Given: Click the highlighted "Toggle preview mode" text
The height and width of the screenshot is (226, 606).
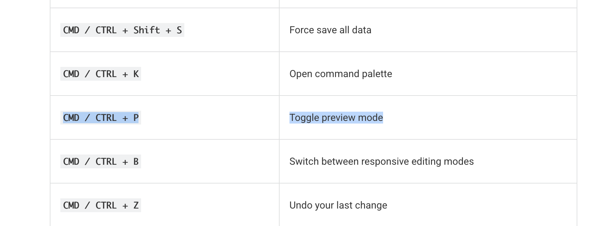Looking at the screenshot, I should [x=336, y=118].
